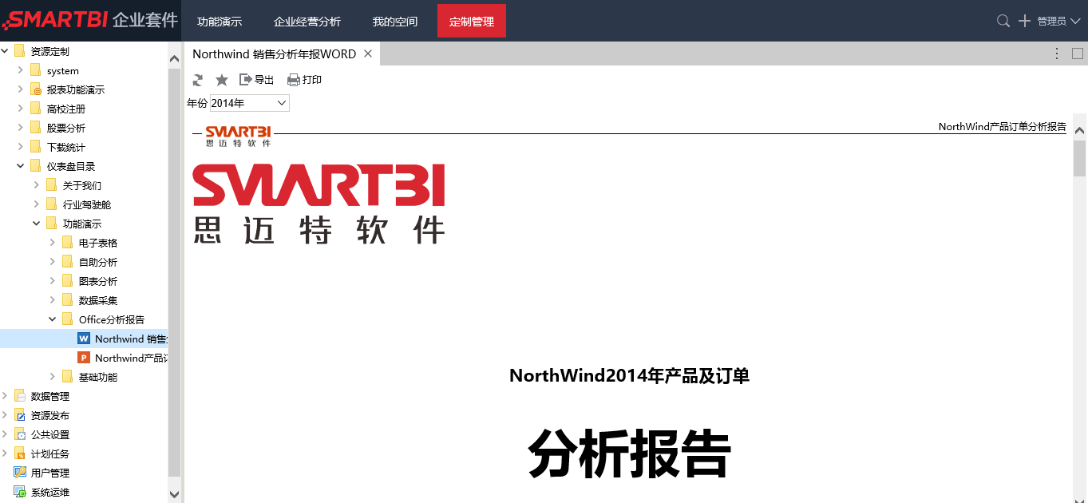Click report scrollbar up arrow

pyautogui.click(x=1080, y=130)
